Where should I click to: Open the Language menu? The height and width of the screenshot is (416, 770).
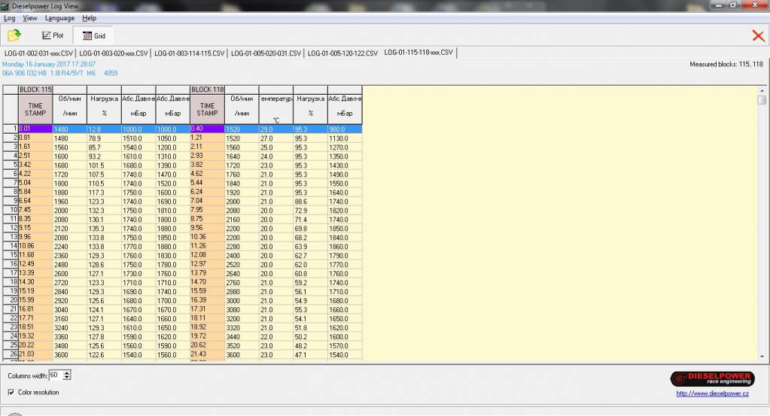coord(59,18)
